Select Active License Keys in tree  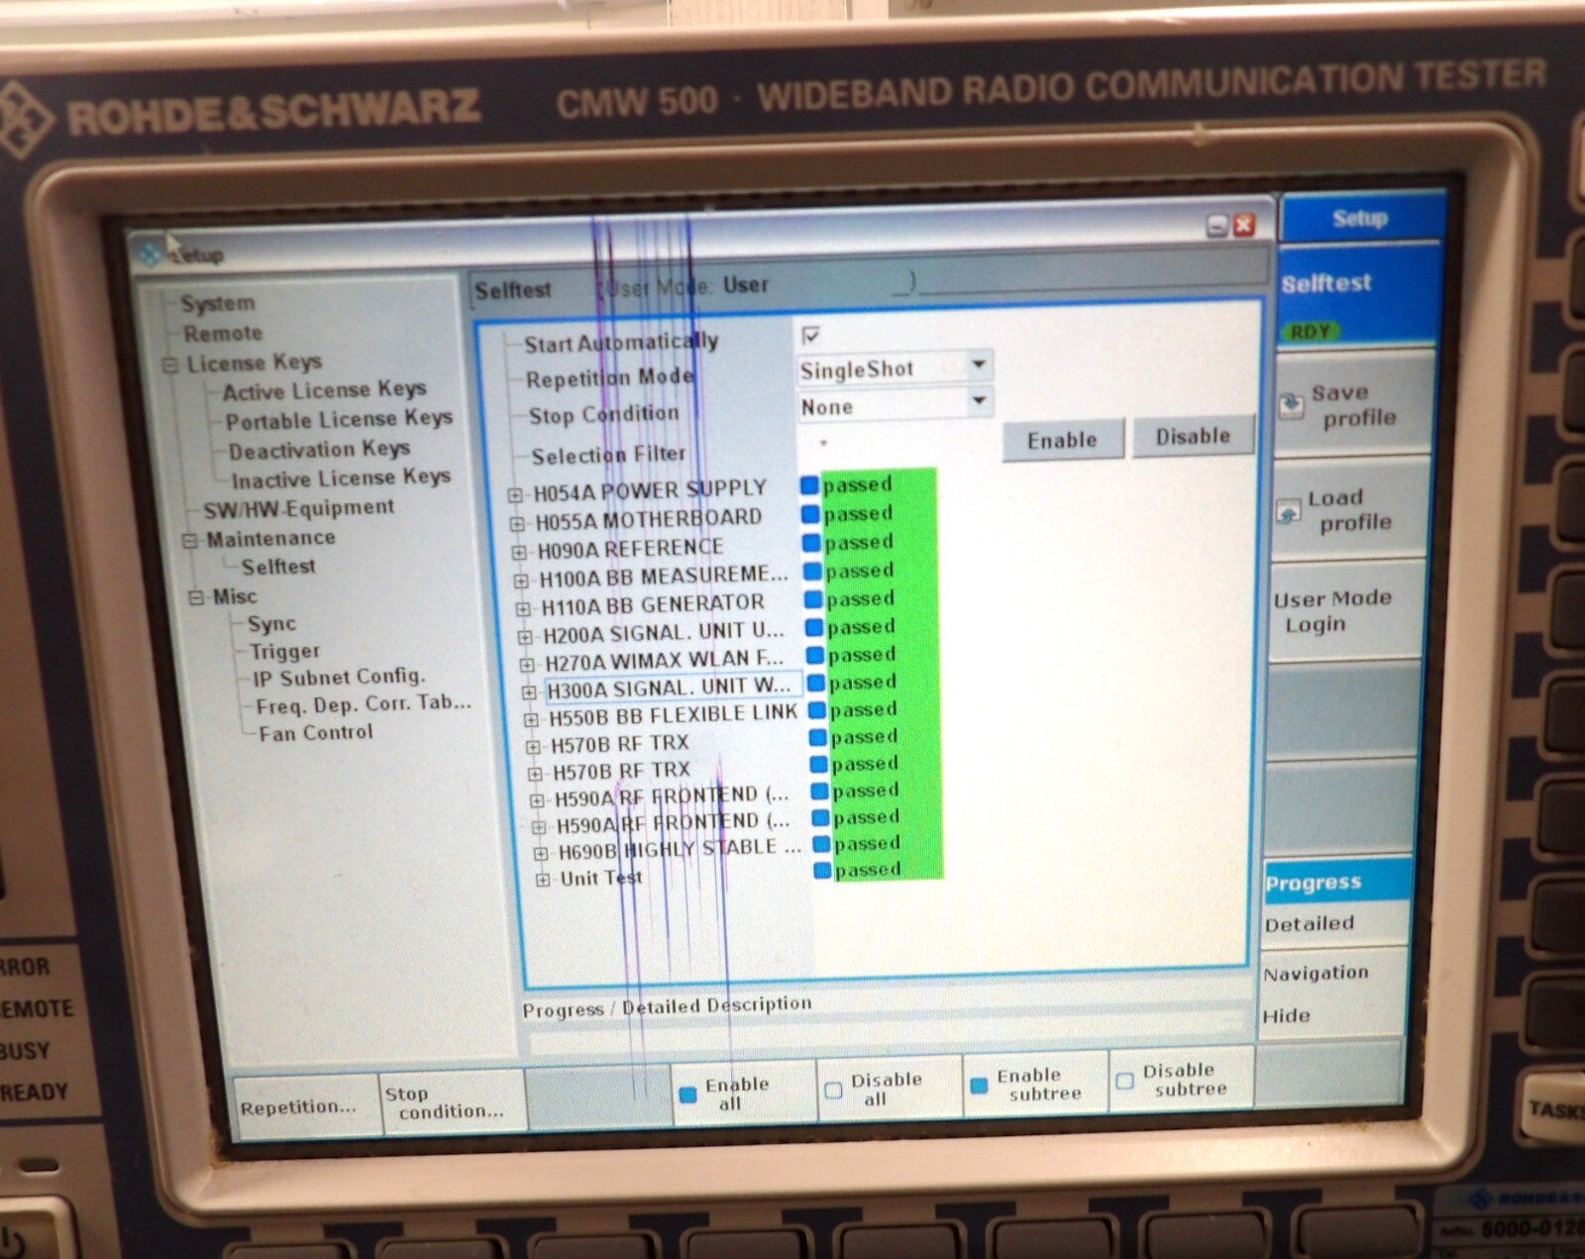point(324,391)
